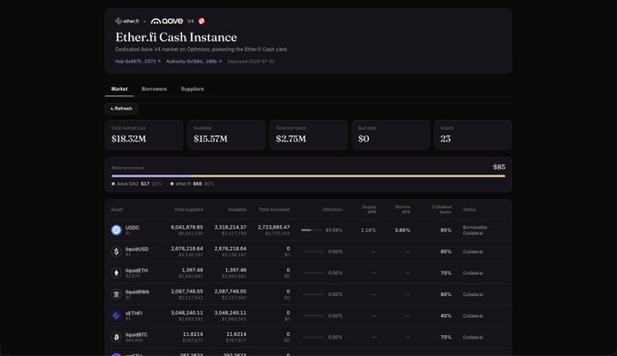
Task: Click the liquidUSD asset name
Action: coord(137,249)
